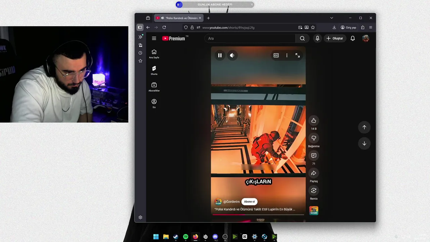Open a new Firefox tab
This screenshot has height=242, width=430.
tap(208, 18)
